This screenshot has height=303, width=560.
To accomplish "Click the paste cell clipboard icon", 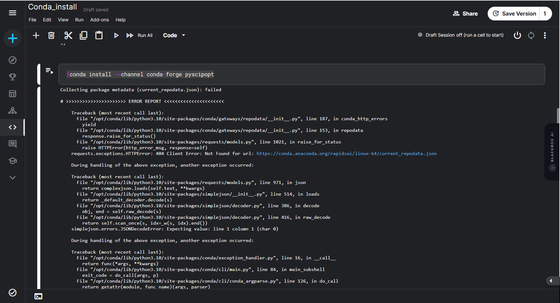I will [x=99, y=35].
